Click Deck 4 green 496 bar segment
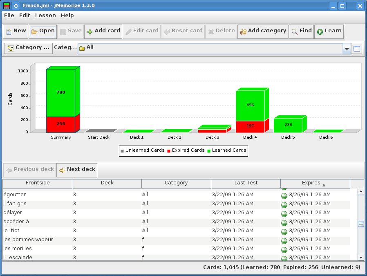Screen dimensions: 367x276 click(x=250, y=105)
